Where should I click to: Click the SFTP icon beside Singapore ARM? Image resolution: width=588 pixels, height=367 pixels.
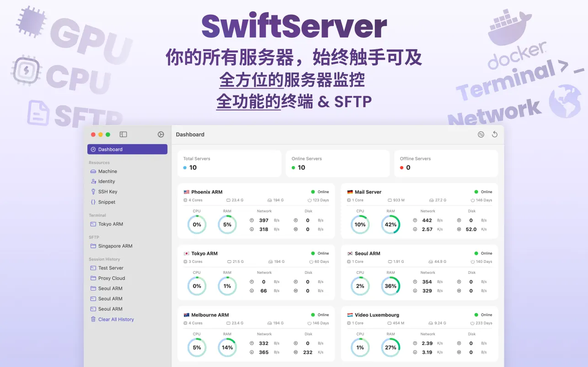[x=93, y=246]
